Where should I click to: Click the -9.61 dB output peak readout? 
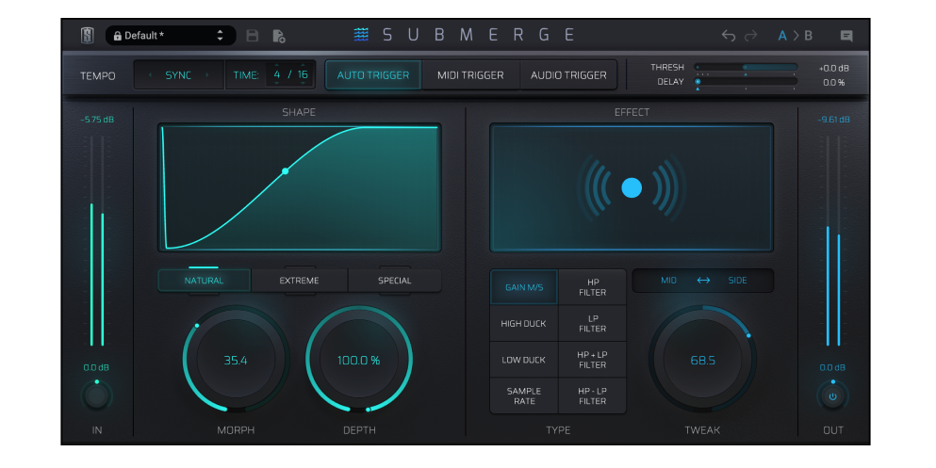(833, 120)
